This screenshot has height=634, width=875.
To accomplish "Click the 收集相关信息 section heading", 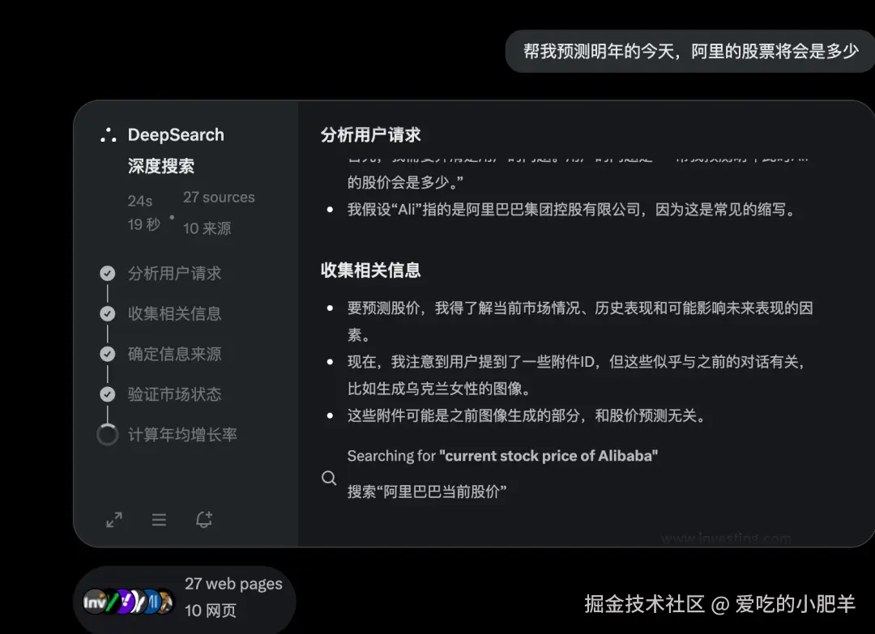I will tap(370, 270).
